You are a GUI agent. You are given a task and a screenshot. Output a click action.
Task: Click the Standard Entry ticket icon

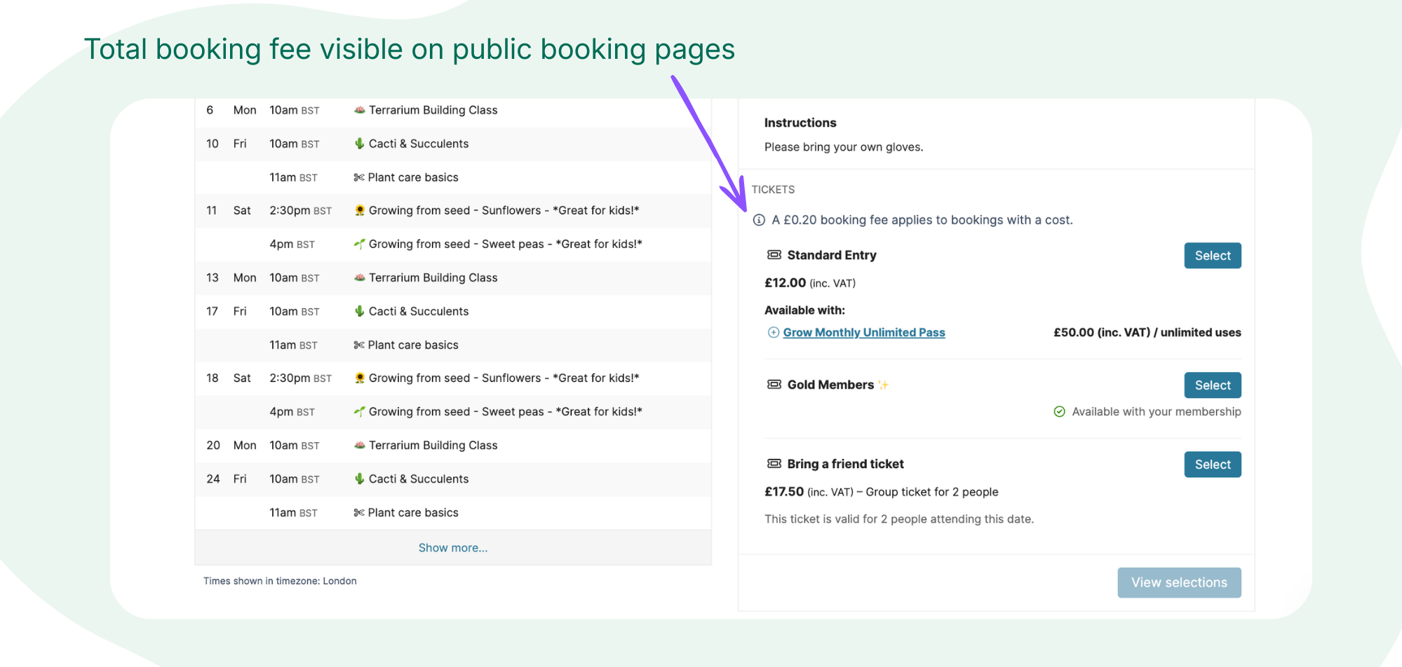774,255
